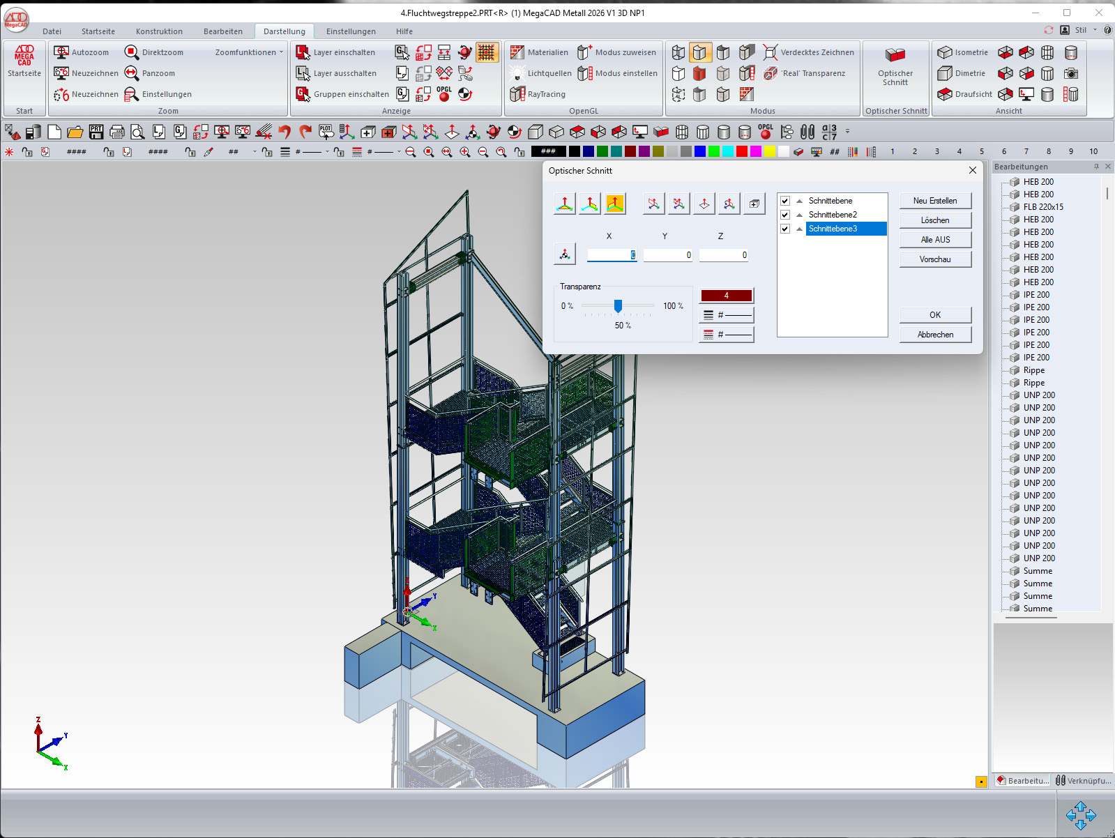The height and width of the screenshot is (838, 1115).
Task: Click the Vorschau button
Action: click(x=934, y=259)
